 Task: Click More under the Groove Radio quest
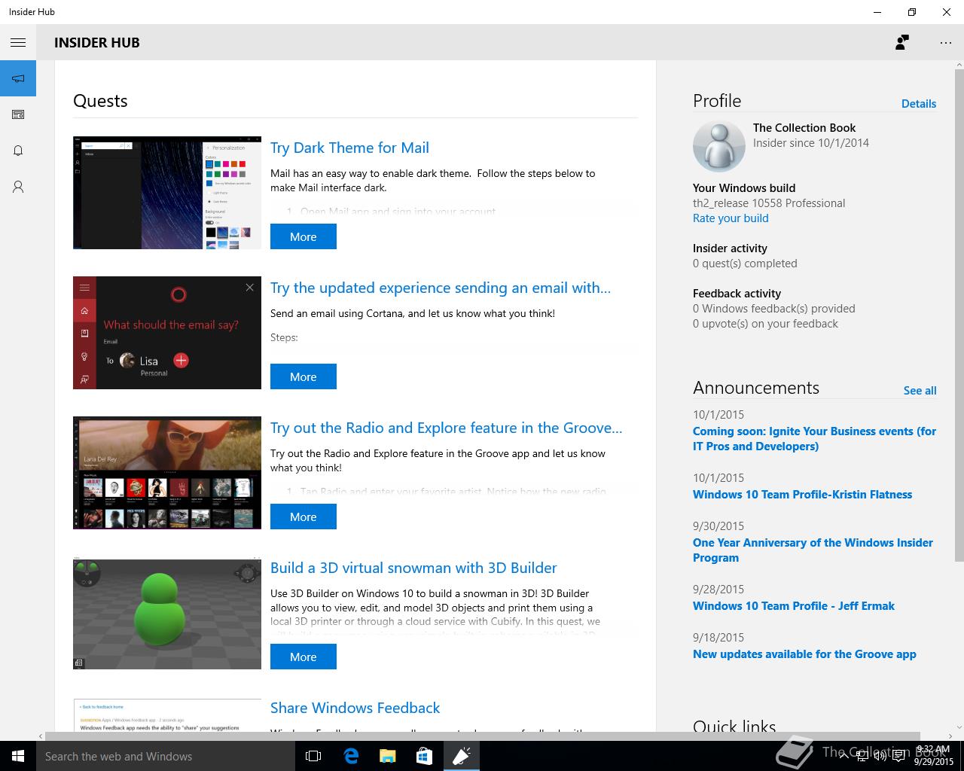(x=304, y=517)
